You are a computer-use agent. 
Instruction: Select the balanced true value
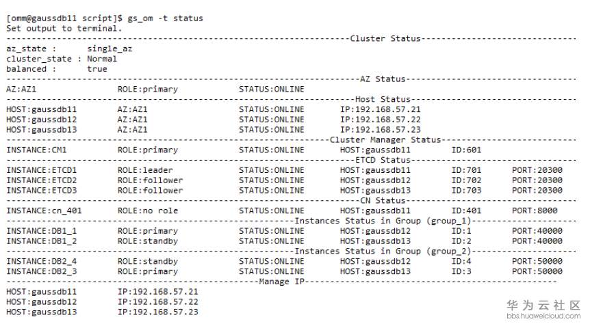[x=97, y=69]
